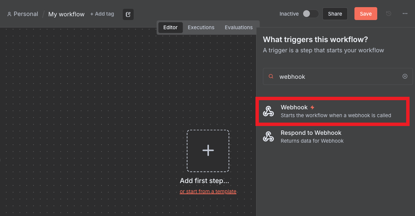The image size is (415, 216).
Task: Switch to the Evaluations tab
Action: point(238,27)
